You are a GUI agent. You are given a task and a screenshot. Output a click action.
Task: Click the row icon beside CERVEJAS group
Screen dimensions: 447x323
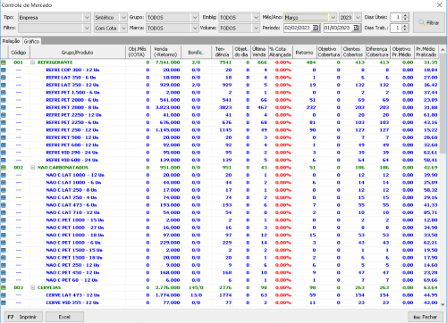pyautogui.click(x=4, y=287)
